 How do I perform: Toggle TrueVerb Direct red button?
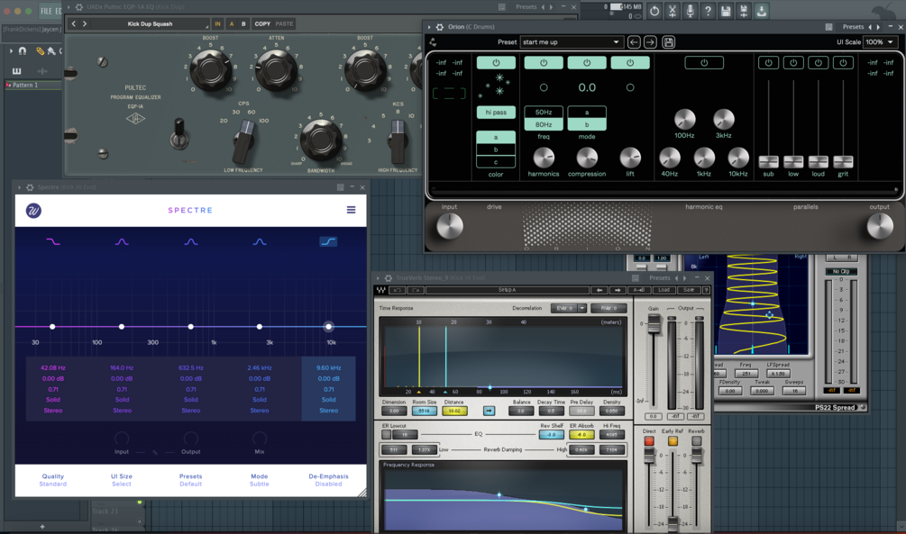pos(649,441)
